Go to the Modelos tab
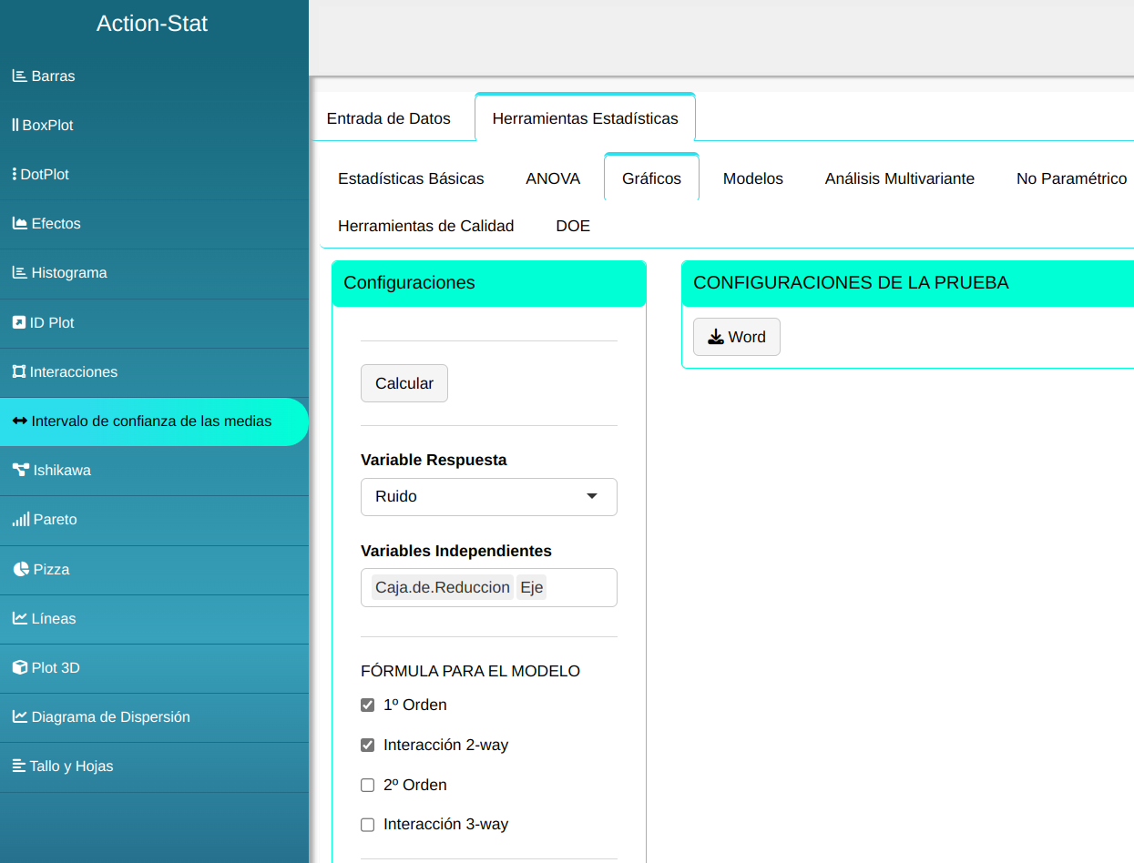The image size is (1134, 863). pos(752,178)
